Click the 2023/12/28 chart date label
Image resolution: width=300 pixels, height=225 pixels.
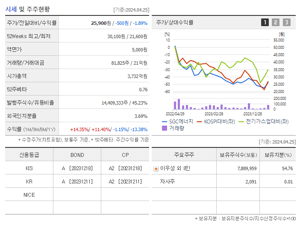253,114
